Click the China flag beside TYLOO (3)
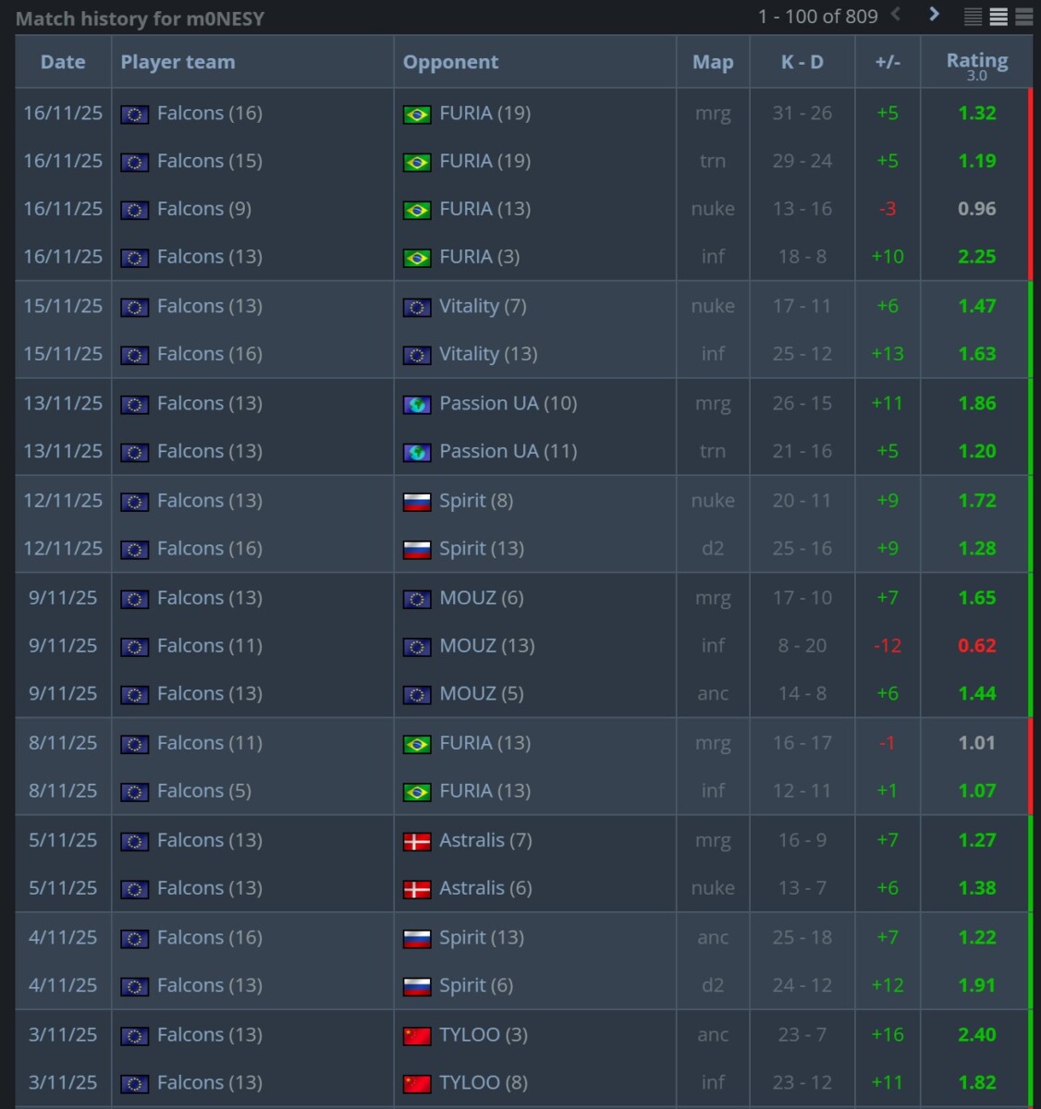 (x=417, y=1036)
